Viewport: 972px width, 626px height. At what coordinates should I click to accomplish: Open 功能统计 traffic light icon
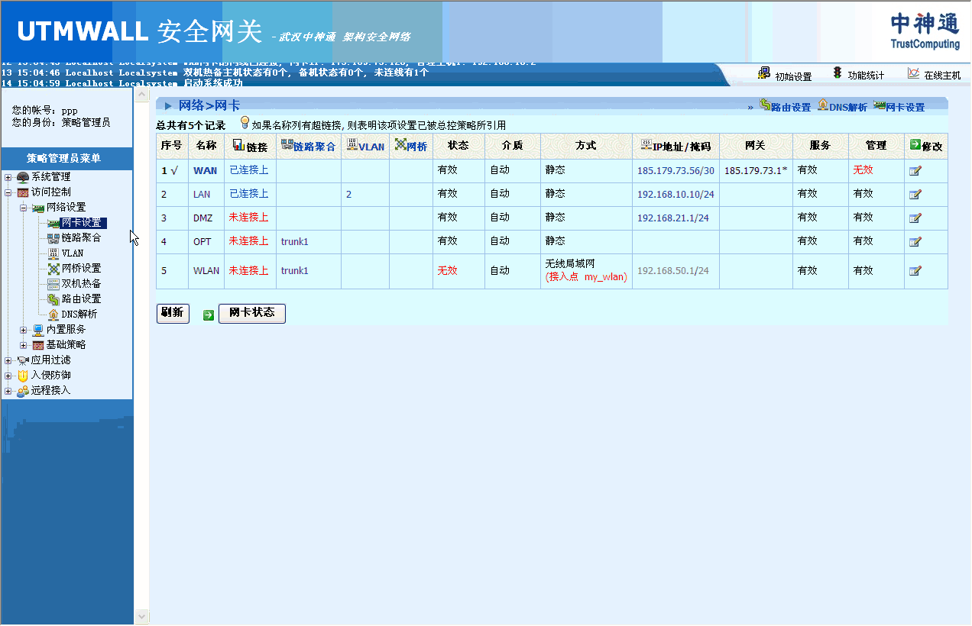tap(838, 73)
